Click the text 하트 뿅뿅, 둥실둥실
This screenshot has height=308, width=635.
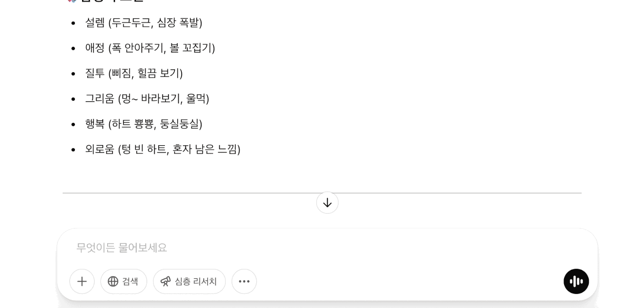(155, 124)
